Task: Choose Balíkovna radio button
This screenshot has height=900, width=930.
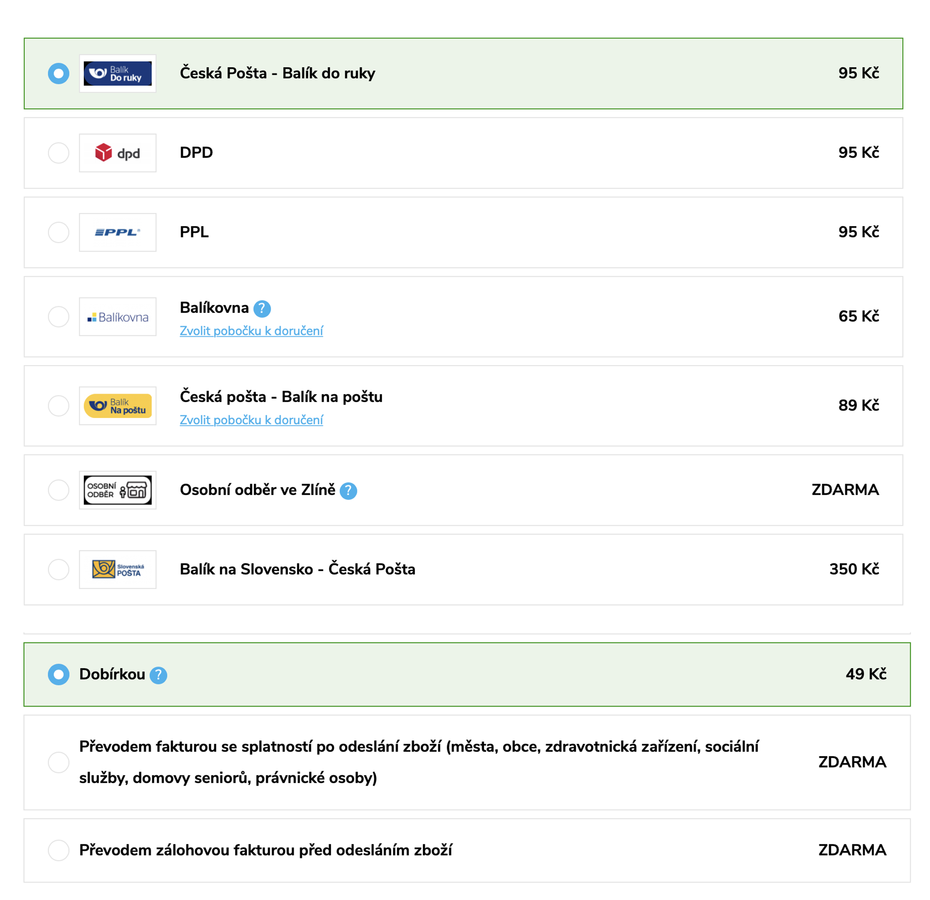Action: coord(59,317)
